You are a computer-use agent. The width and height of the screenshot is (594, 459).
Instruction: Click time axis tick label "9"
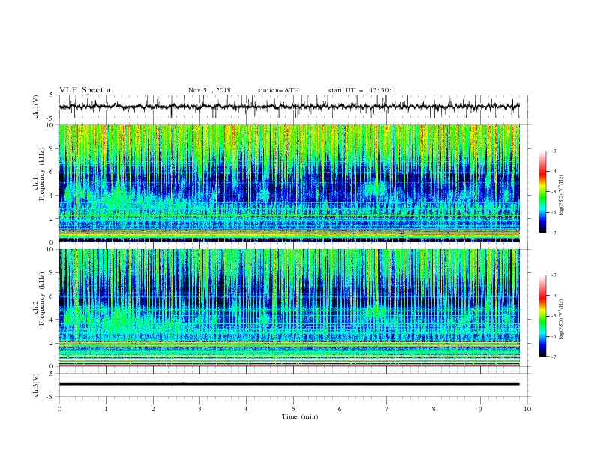(480, 409)
